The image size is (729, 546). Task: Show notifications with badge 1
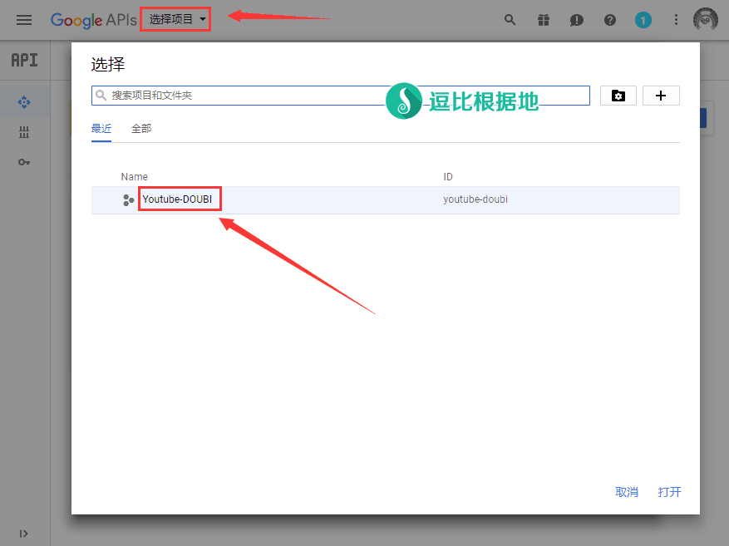click(643, 20)
